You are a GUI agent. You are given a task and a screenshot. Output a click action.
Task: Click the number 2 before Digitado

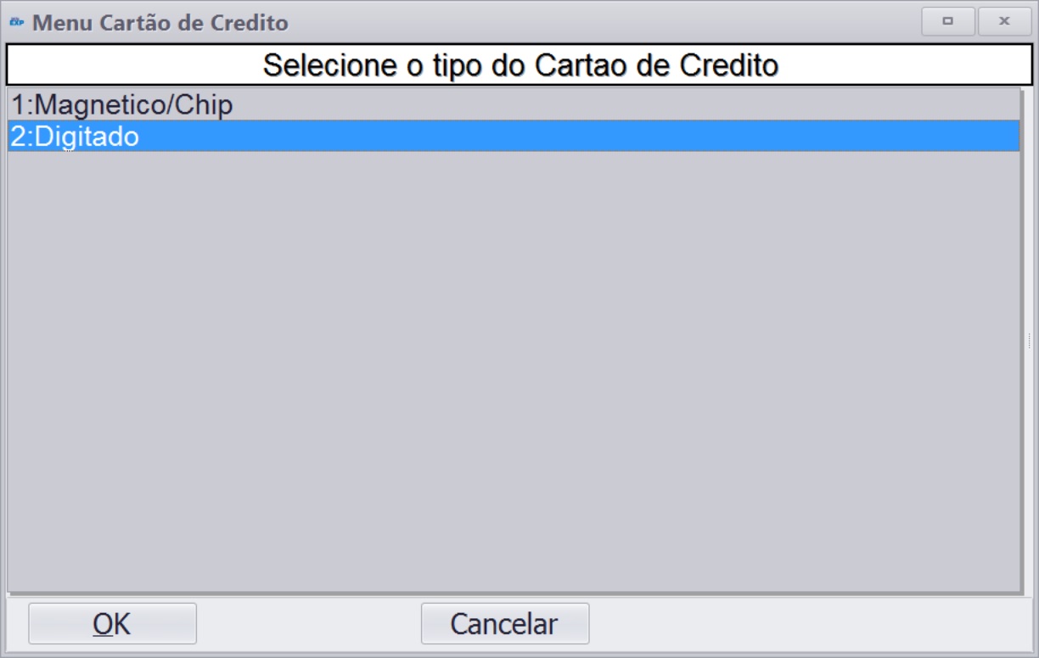(x=17, y=136)
